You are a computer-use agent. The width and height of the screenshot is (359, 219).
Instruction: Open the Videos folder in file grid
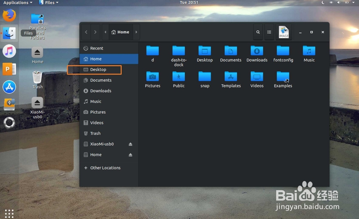pos(257,80)
